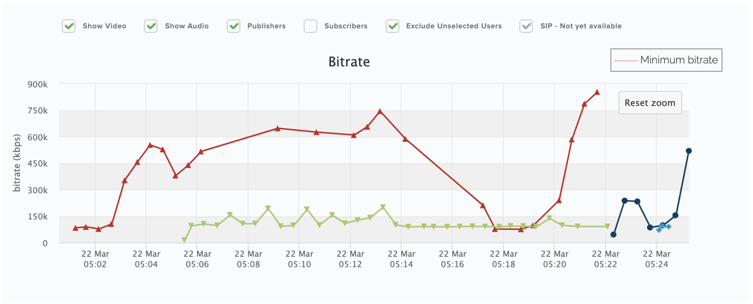The height and width of the screenshot is (304, 753).
Task: Click the Publishers label text
Action: 266,26
